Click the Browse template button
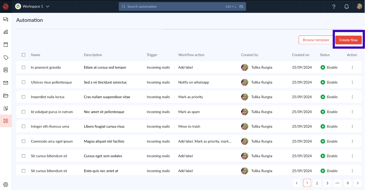The height and width of the screenshot is (190, 365). 316,40
